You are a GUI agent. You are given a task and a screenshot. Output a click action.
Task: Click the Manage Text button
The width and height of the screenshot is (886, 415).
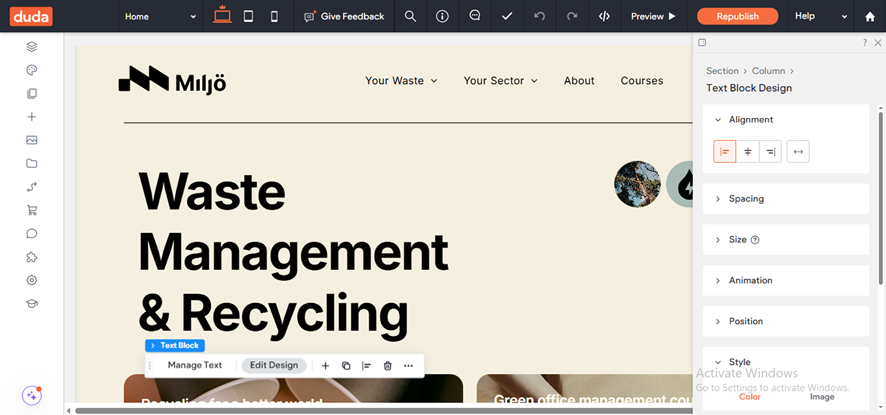click(195, 365)
